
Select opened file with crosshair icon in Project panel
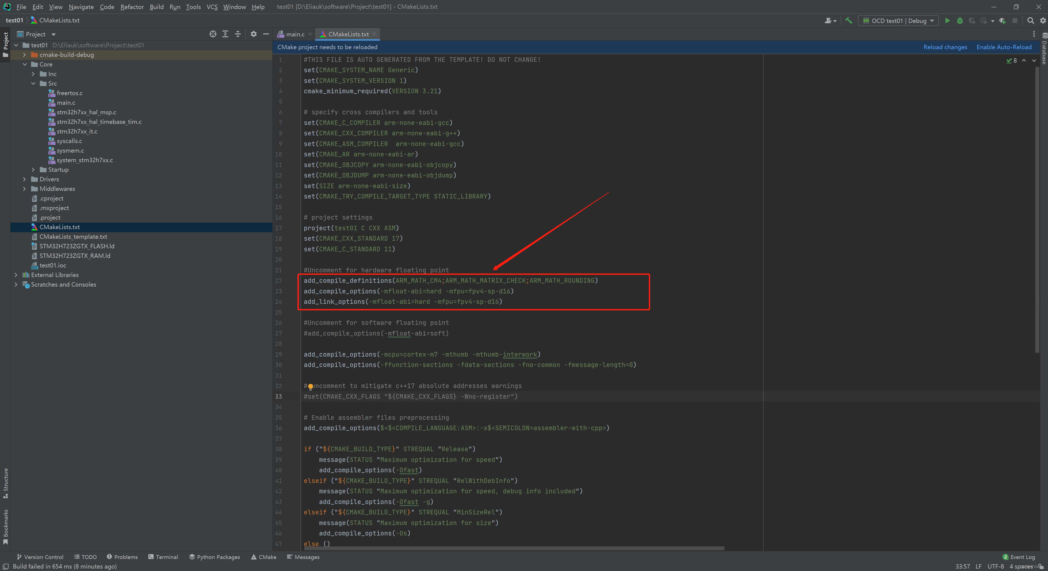[213, 34]
